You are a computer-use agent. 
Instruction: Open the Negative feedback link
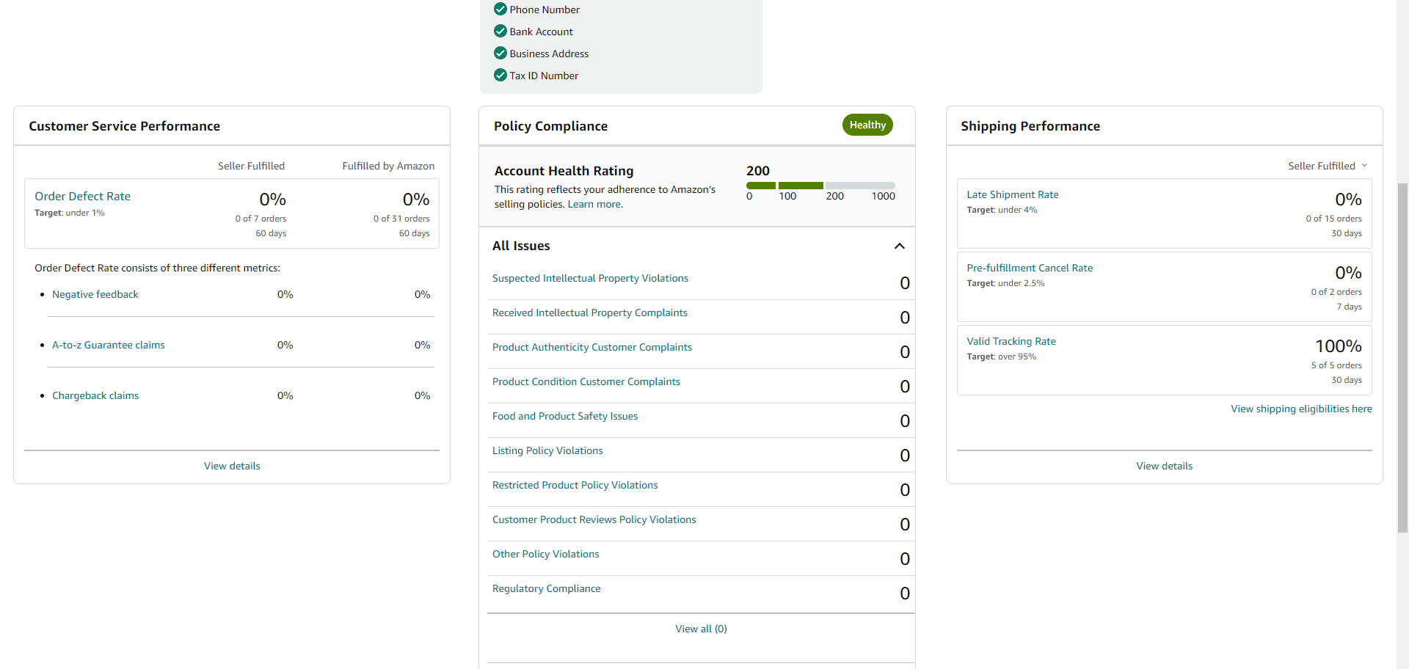[95, 294]
